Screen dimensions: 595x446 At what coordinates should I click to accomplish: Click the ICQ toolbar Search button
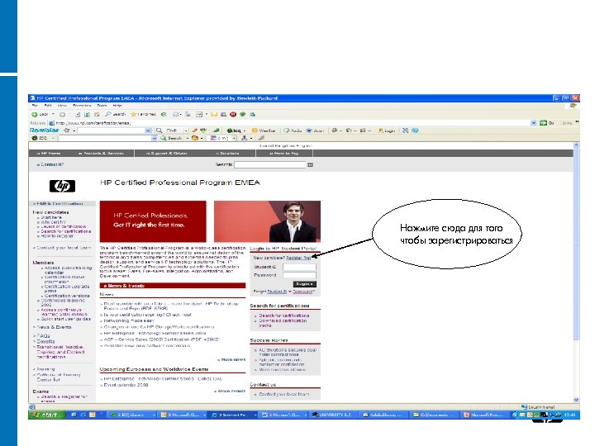point(171,139)
